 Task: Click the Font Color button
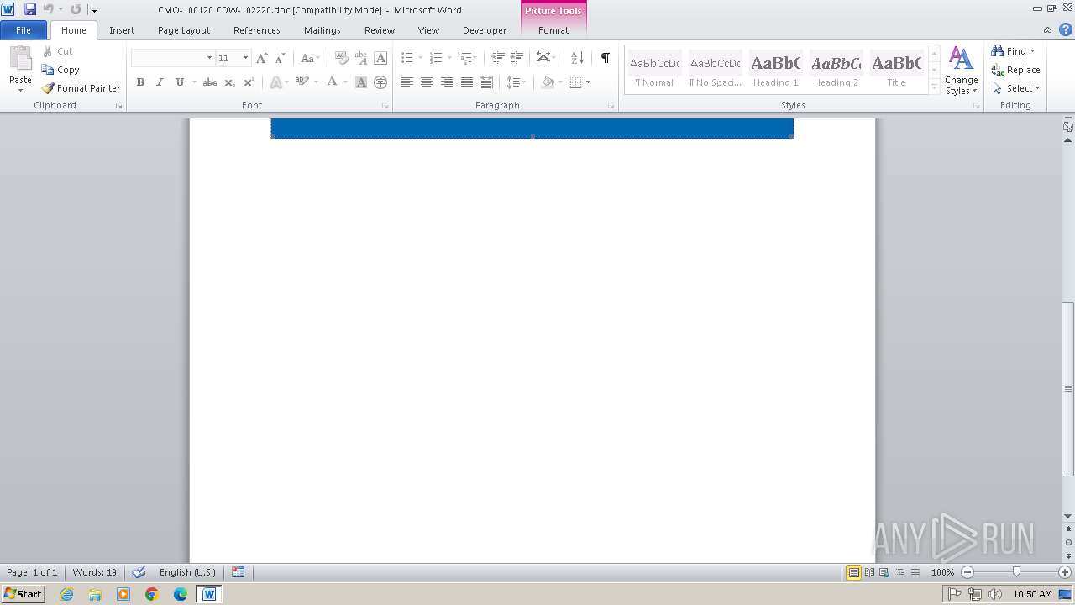(332, 82)
